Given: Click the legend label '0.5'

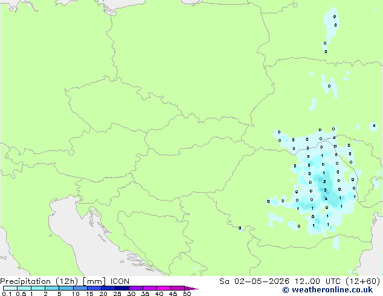Looking at the screenshot, I should (x=21, y=294).
